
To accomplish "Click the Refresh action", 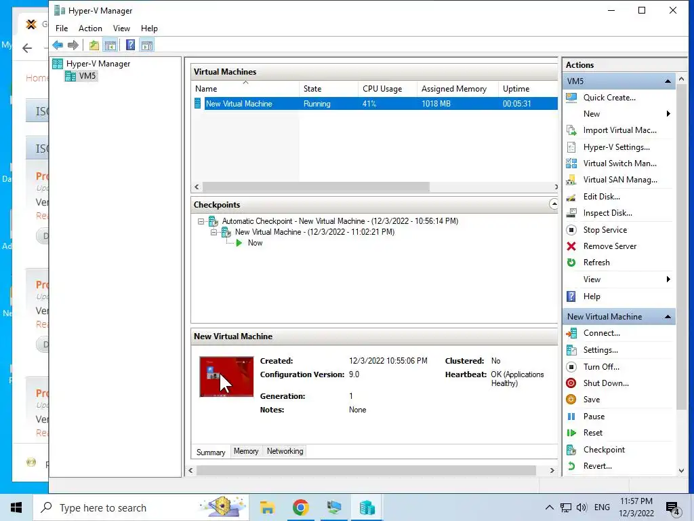I will click(x=596, y=263).
